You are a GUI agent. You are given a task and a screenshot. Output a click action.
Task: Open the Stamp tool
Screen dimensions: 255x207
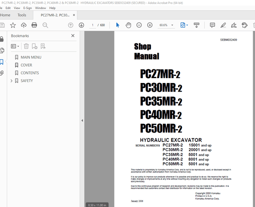pyautogui.click(x=245, y=25)
